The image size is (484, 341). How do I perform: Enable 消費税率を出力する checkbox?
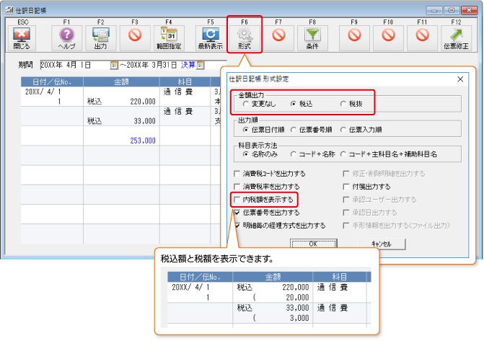[x=237, y=187]
